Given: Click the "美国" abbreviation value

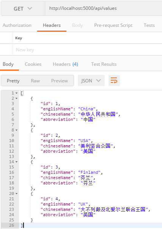Looking at the screenshot, I should (x=88, y=151).
